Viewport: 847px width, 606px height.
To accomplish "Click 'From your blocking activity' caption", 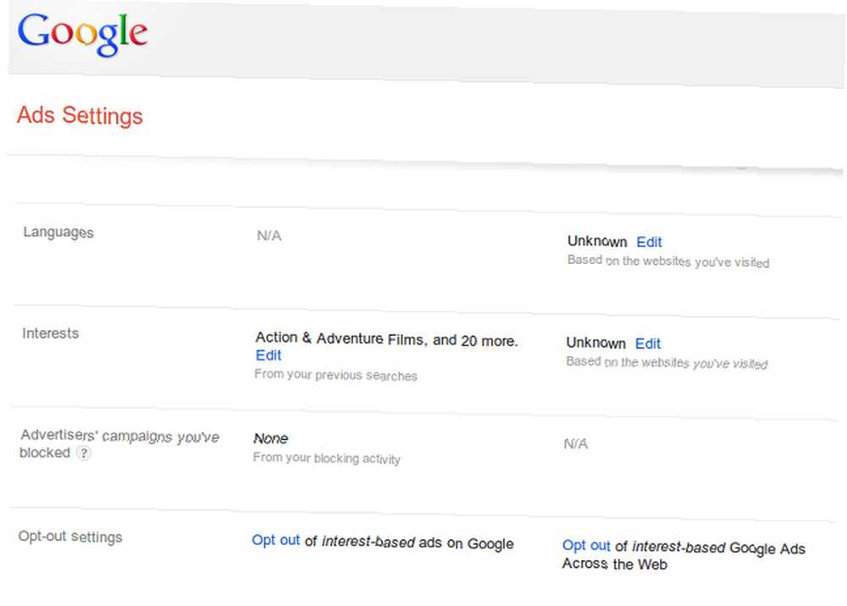I will coord(326,458).
